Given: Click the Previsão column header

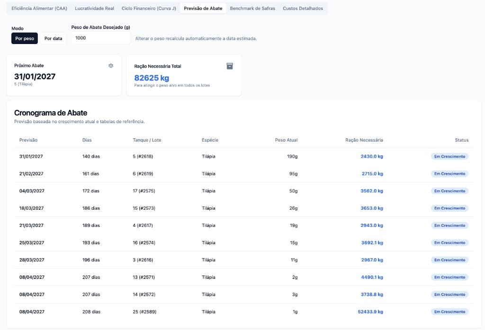Looking at the screenshot, I should click(28, 140).
